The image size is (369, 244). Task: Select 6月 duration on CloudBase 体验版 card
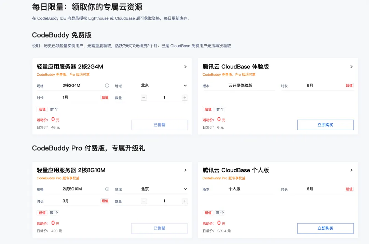310,86
